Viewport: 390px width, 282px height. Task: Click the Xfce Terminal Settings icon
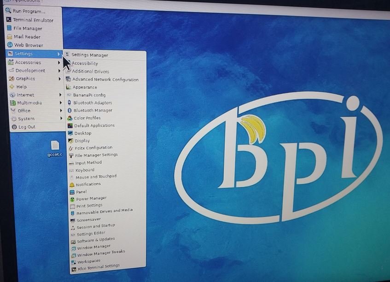(74, 269)
